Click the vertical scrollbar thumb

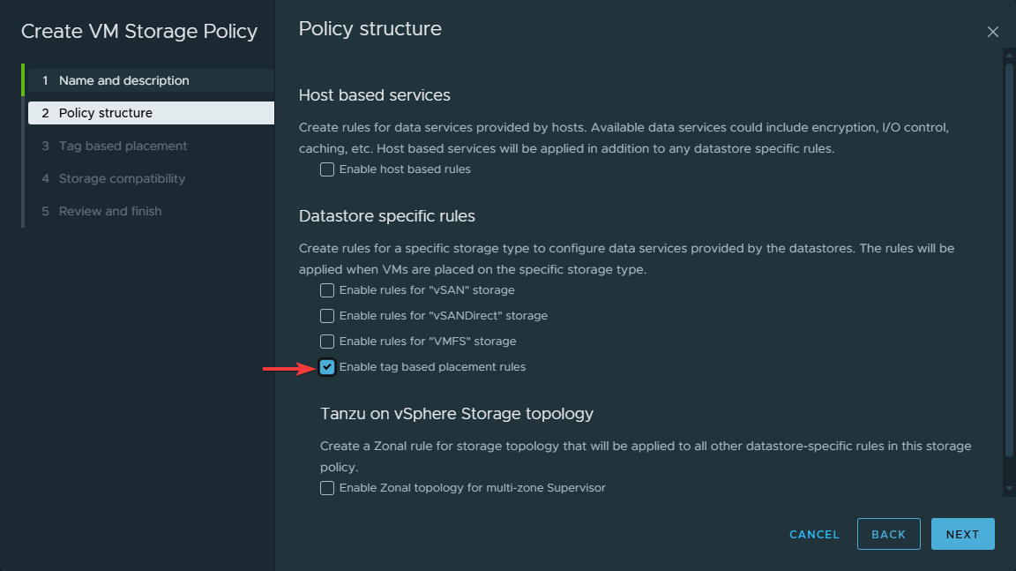coord(1009,256)
